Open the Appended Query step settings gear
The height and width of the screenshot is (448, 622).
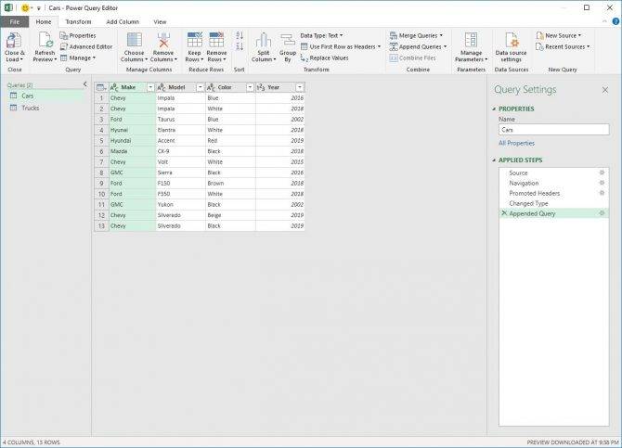pyautogui.click(x=602, y=213)
